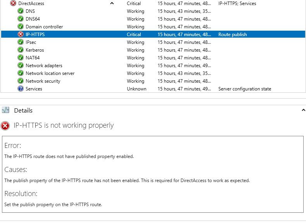Click the causes text about publish property
Viewport: 306px width, 224px height.
click(x=127, y=181)
